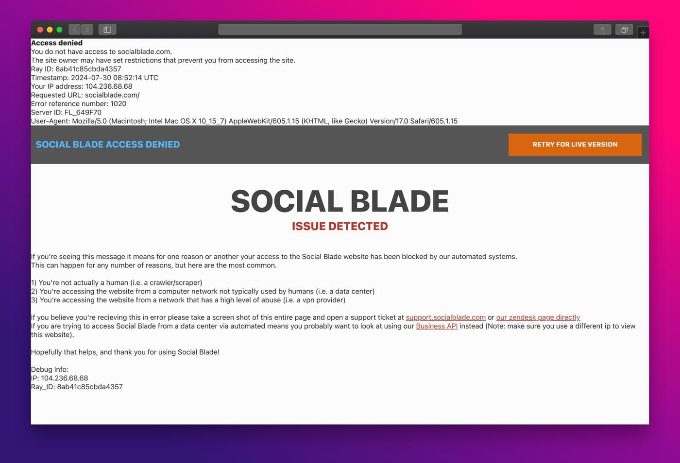680x463 pixels.
Task: Click the forward navigation arrow
Action: (86, 29)
